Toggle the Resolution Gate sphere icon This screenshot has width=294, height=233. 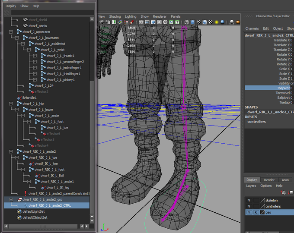(x=153, y=22)
